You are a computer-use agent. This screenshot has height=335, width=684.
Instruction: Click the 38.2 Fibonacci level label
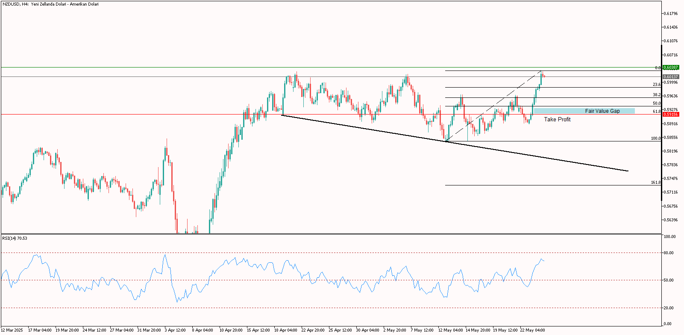pyautogui.click(x=657, y=95)
